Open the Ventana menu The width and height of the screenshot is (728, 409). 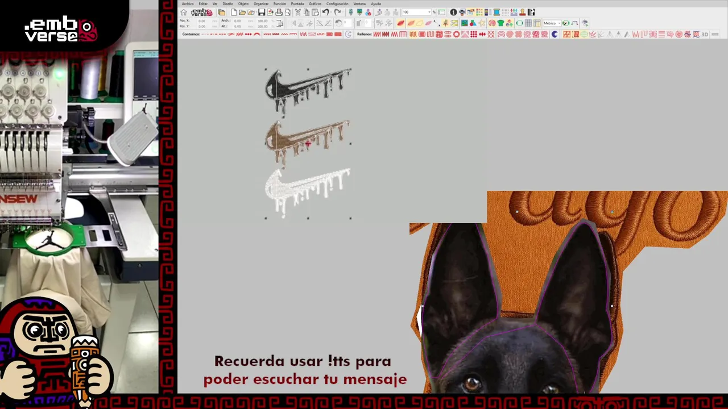point(359,4)
